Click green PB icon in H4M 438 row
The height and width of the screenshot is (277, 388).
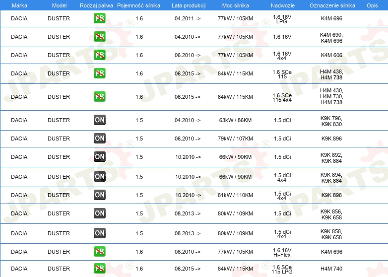point(99,73)
